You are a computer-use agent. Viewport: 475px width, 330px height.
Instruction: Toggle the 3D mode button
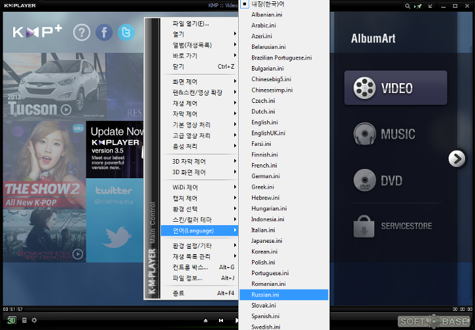(x=11, y=320)
